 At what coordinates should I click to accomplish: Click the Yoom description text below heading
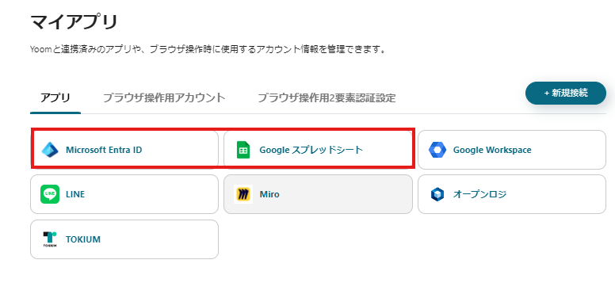(208, 49)
